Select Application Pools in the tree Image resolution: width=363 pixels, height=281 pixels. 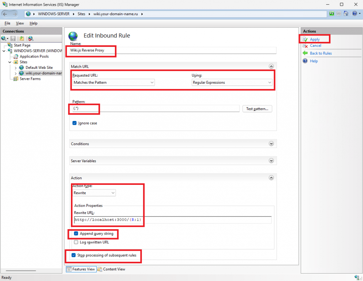tap(34, 56)
